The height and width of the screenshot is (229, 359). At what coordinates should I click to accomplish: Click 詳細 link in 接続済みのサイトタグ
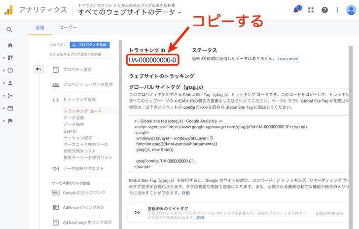pyautogui.click(x=200, y=218)
